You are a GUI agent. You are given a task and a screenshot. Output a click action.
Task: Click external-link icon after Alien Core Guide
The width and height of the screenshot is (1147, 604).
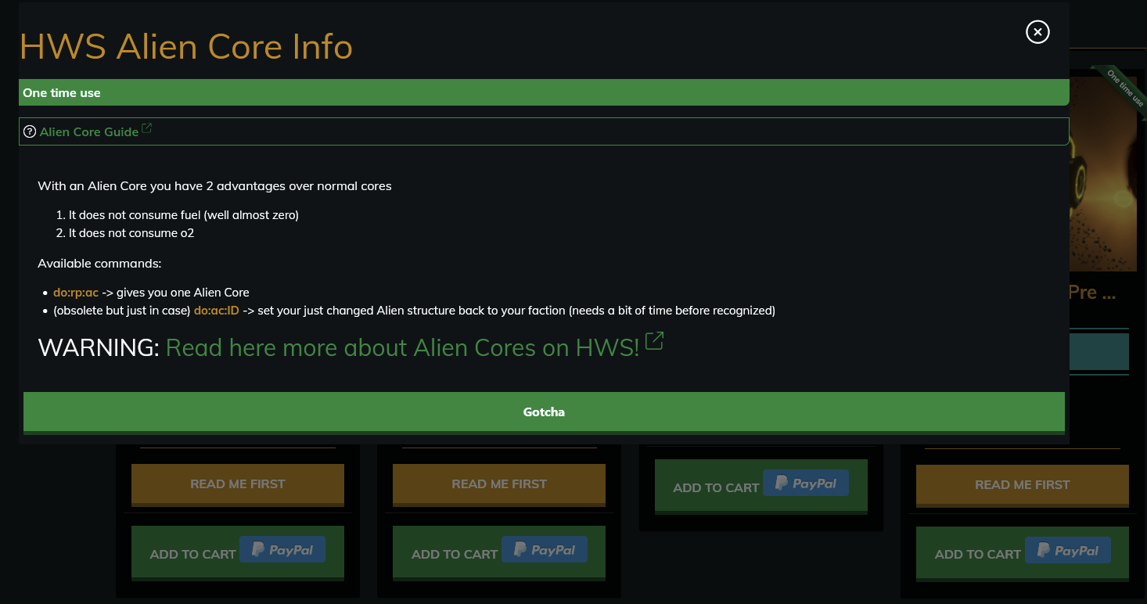pos(147,129)
